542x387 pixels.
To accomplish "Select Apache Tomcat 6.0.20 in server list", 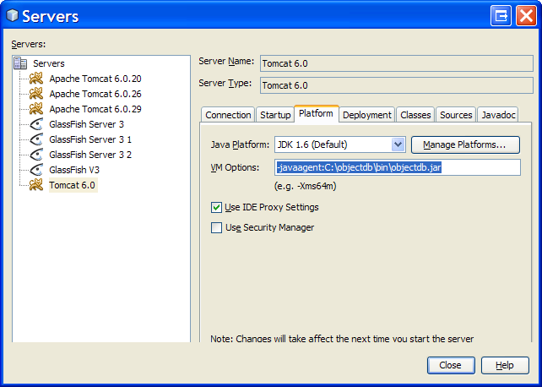I will [95, 79].
